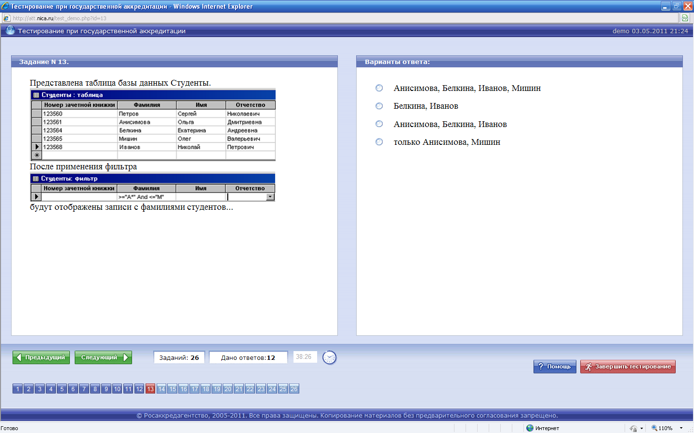The height and width of the screenshot is (433, 694).
Task: Click the Отчество filter dropdown arrow in image
Action: (270, 197)
